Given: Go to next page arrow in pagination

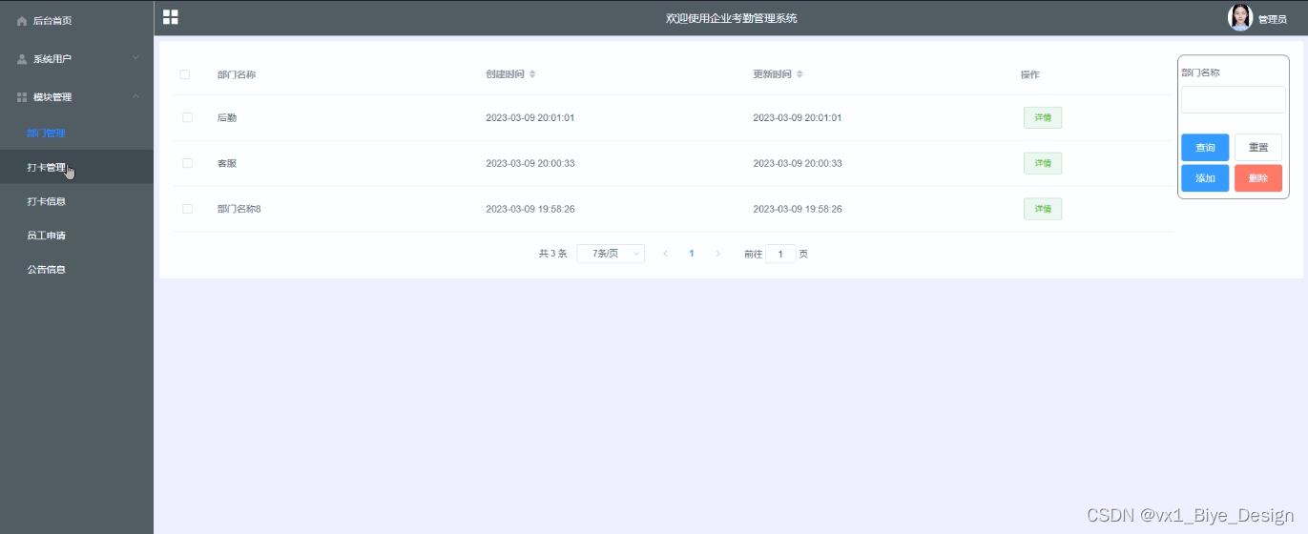Looking at the screenshot, I should 717,254.
